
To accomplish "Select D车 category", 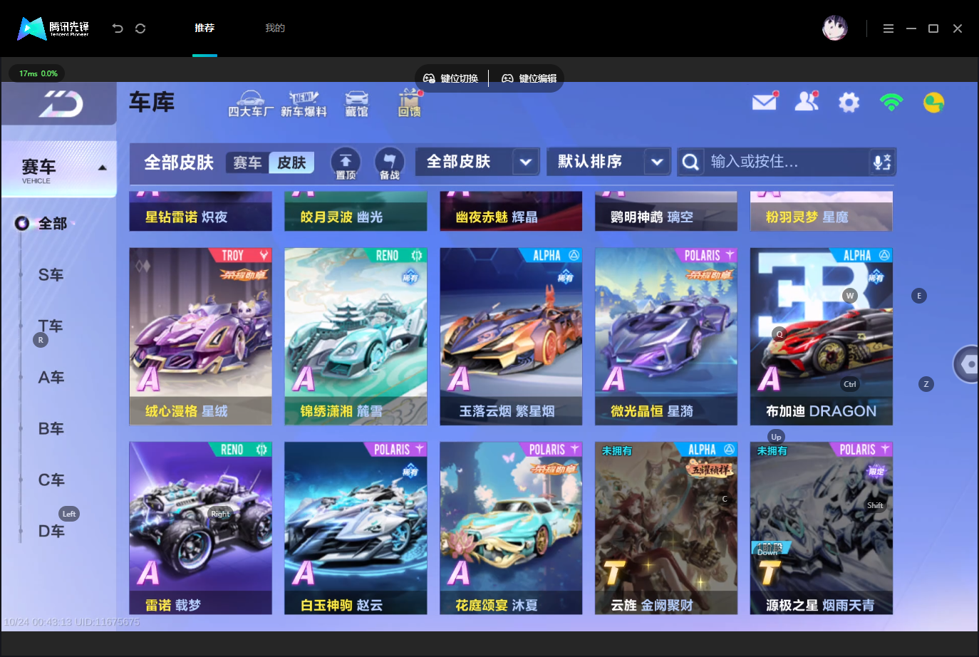I will click(51, 532).
